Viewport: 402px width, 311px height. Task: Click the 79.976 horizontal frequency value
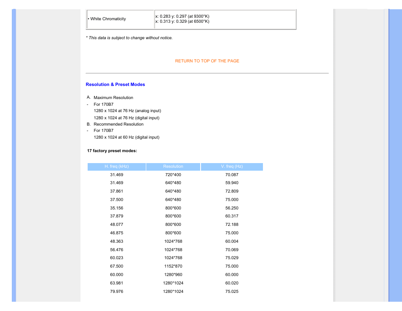117,292
